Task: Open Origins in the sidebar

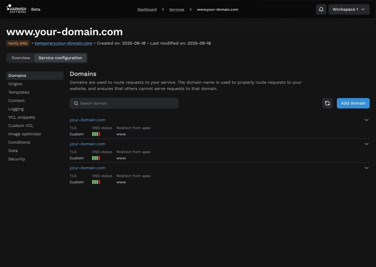Action: pyautogui.click(x=15, y=84)
